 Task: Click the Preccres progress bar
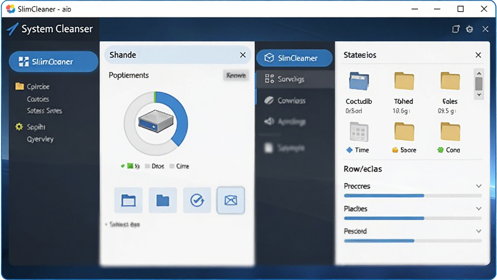(413, 195)
